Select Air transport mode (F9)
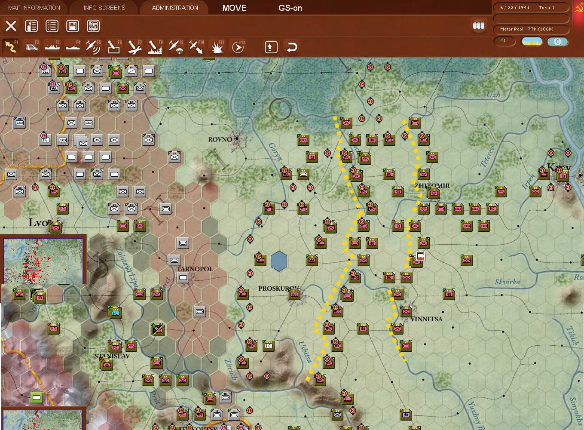Viewport: 584px width, 430px height. pyautogui.click(x=176, y=47)
